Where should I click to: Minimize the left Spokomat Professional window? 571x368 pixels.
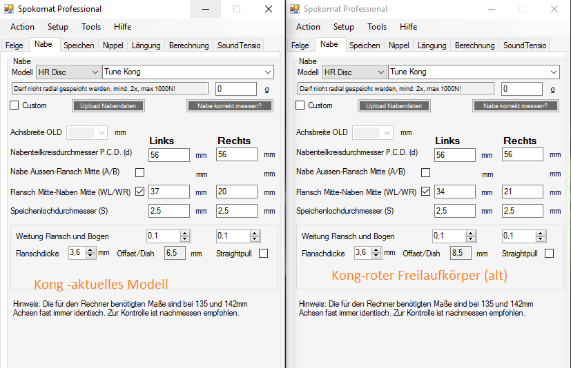205,9
